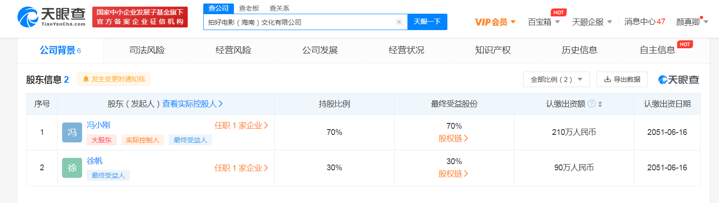Click the TianYanCha logo icon
The image size is (719, 203).
pyautogui.click(x=28, y=17)
